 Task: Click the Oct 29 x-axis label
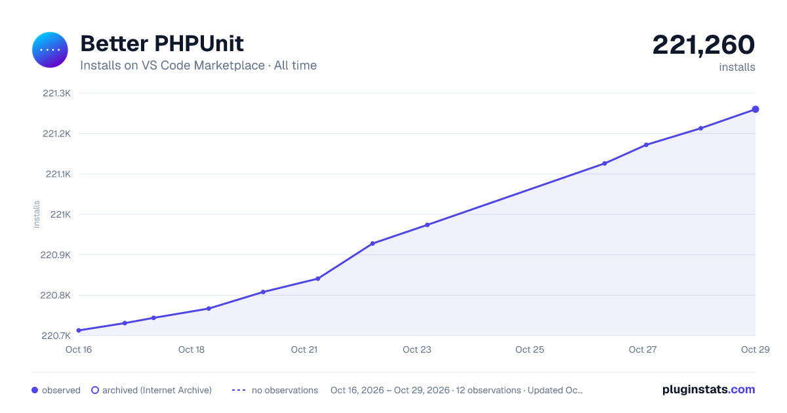[754, 349]
